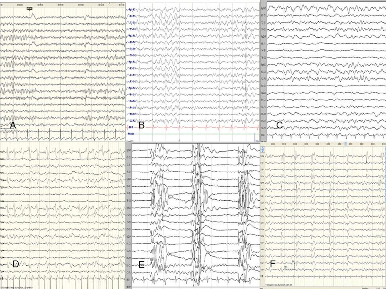
Task: Select the Fp1-F7 channel label in panel B
Action: coord(132,10)
